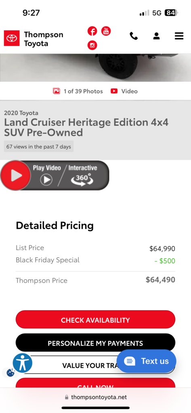The height and width of the screenshot is (413, 191).
Task: Tap the phone call icon in header
Action: [134, 36]
